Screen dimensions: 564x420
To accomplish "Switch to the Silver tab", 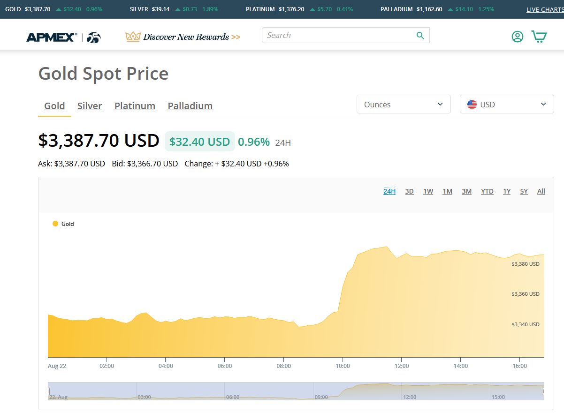I will pos(90,106).
